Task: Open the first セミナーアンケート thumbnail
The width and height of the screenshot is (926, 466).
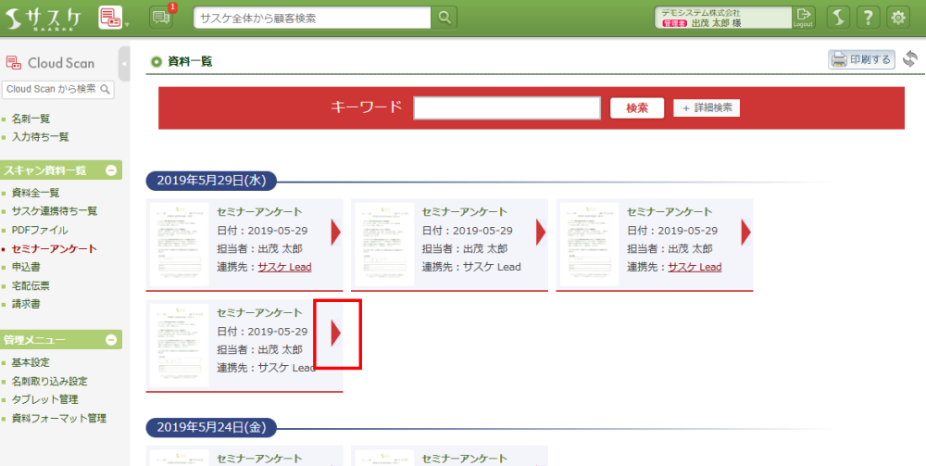Action: (179, 244)
